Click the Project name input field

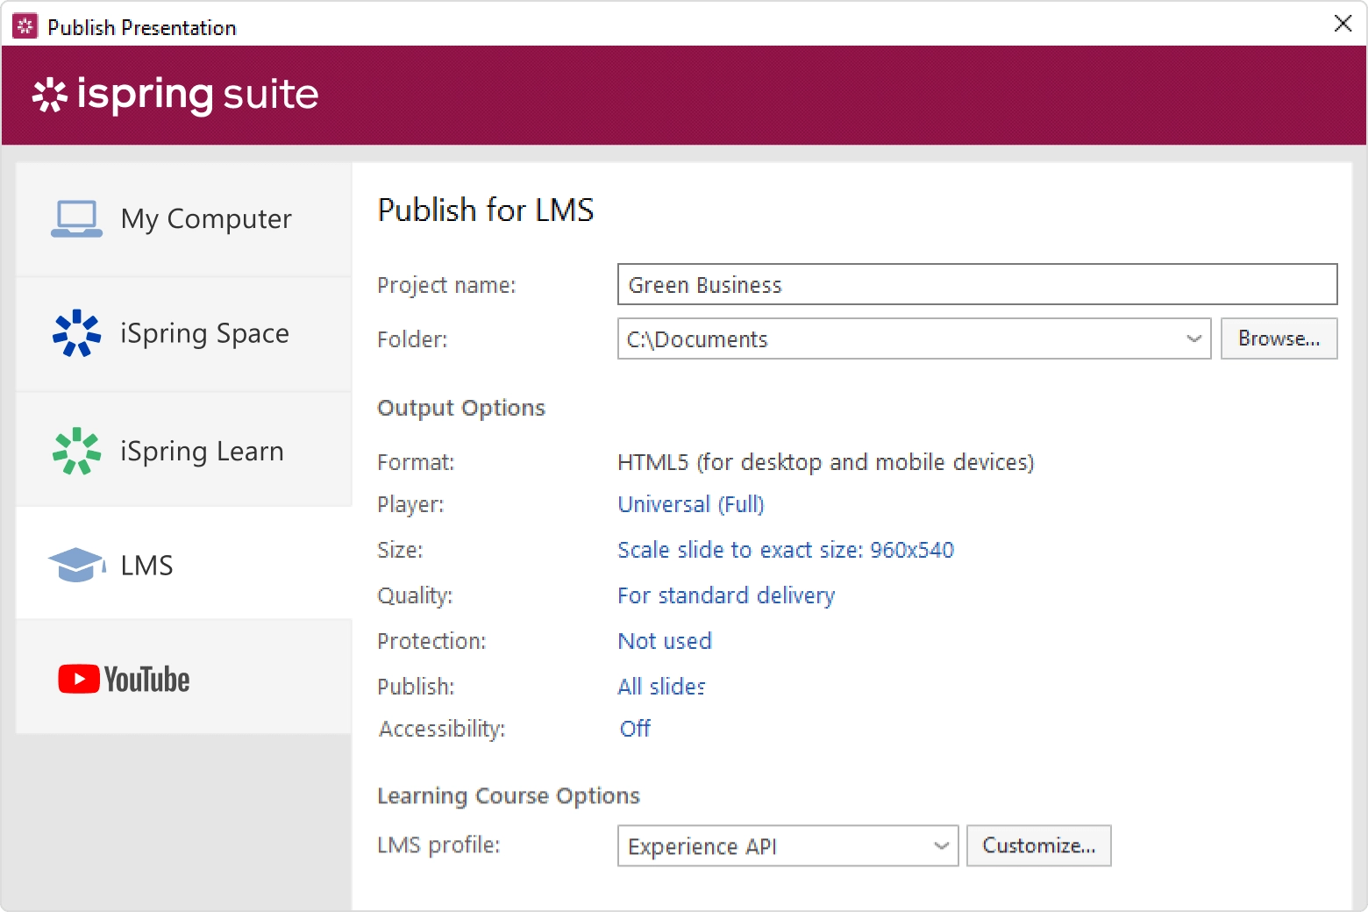(977, 284)
